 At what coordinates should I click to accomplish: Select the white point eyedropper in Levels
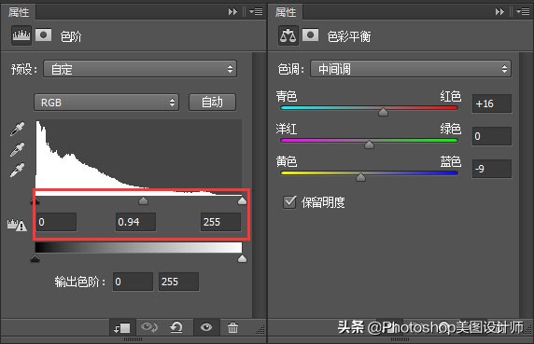pos(17,170)
